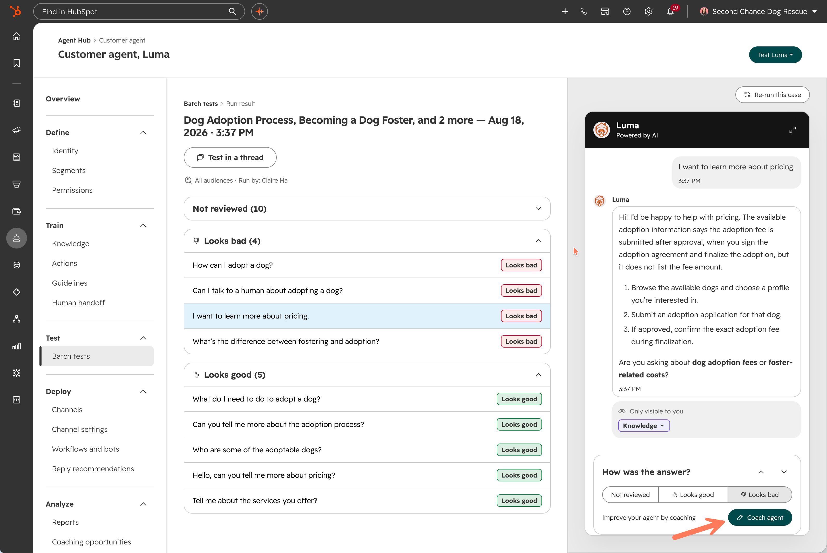
Task: Collapse the Looks good (5) section
Action: 367,375
